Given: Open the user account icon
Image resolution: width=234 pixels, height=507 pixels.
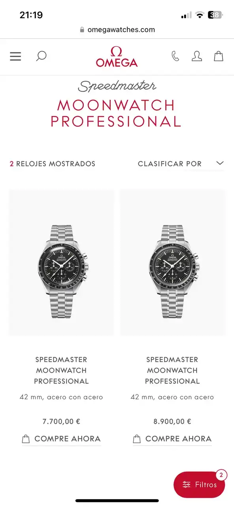Looking at the screenshot, I should (197, 56).
